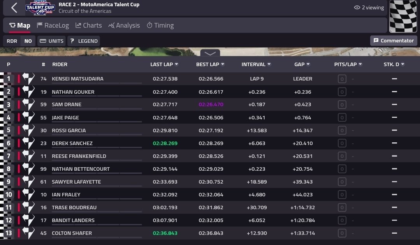
Task: Click Nathan Gouker's lap progress bar
Action: 96,96
